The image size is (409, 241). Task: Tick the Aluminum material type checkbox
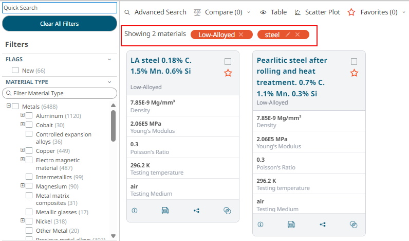tap(29, 115)
